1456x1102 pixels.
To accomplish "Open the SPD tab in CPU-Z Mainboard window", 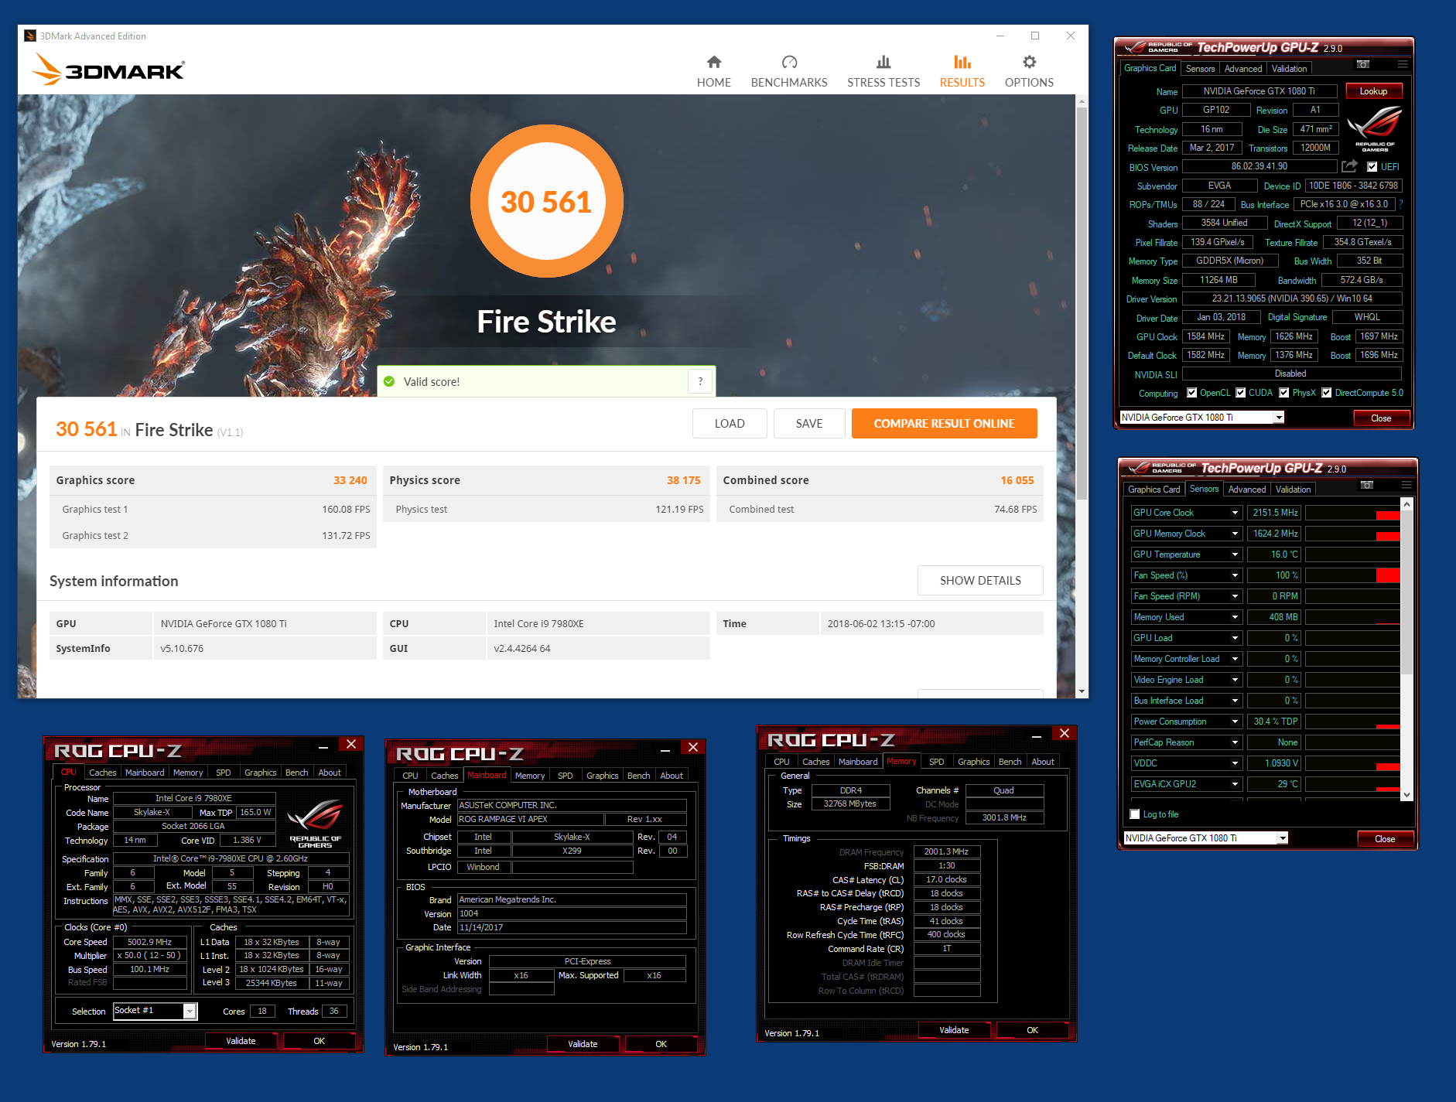I will (x=566, y=776).
